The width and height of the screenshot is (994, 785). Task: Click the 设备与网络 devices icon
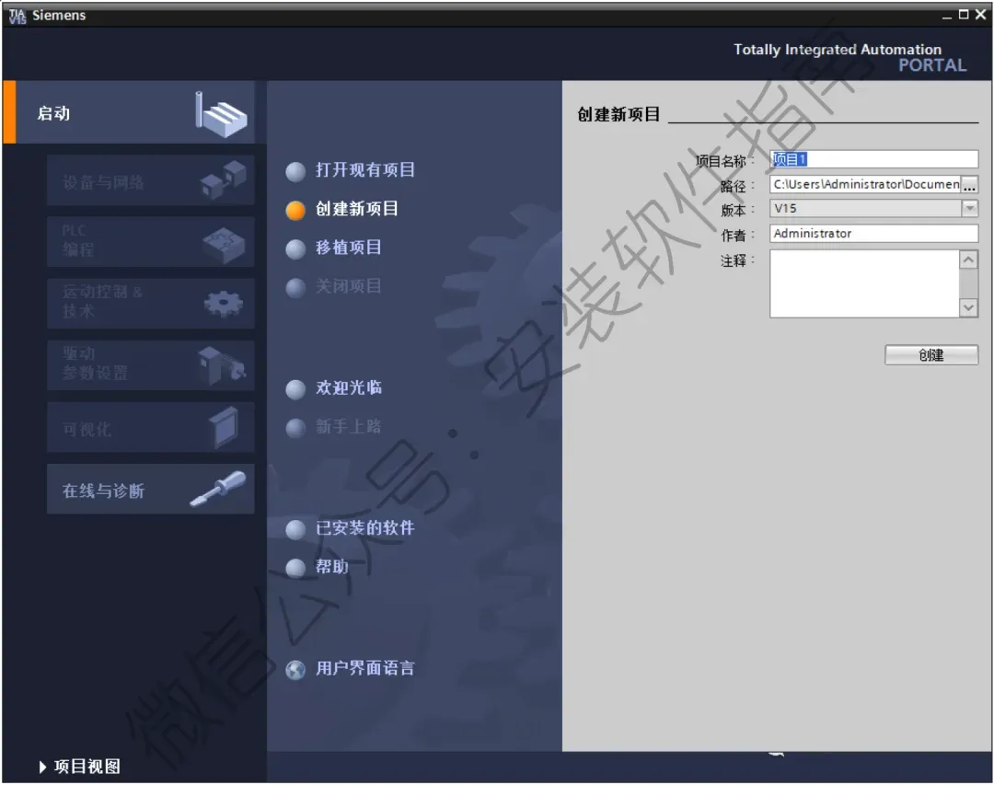click(x=223, y=179)
